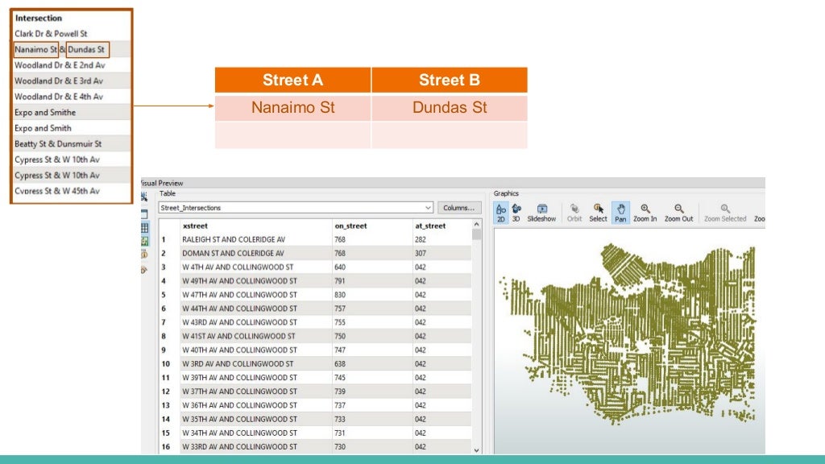
Task: Click the on_street column header
Action: point(371,226)
